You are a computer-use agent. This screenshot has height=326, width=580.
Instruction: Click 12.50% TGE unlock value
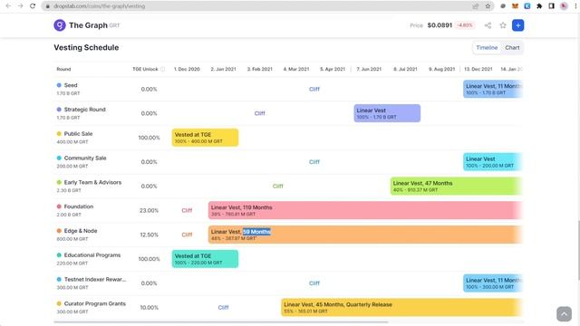[149, 235]
